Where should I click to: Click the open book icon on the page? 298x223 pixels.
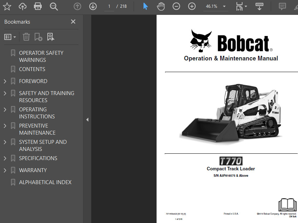[287, 205]
